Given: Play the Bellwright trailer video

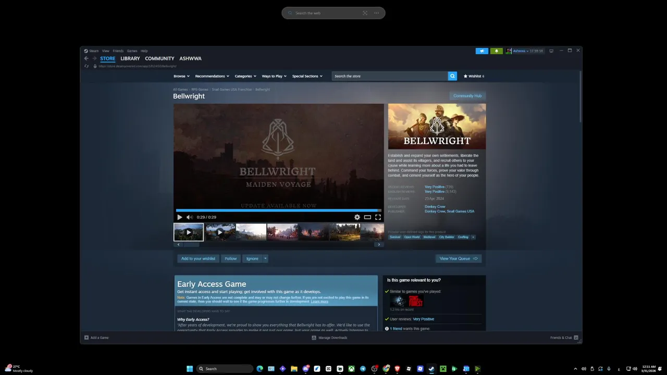Looking at the screenshot, I should 180,217.
